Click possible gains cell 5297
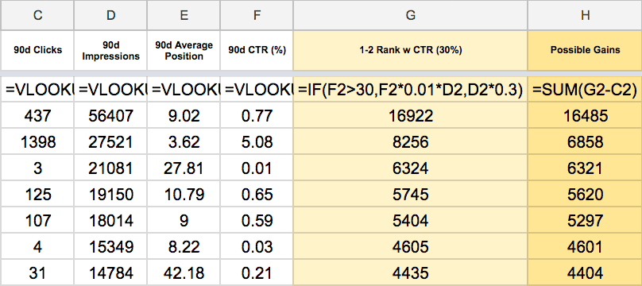This screenshot has width=642, height=286. tap(585, 220)
